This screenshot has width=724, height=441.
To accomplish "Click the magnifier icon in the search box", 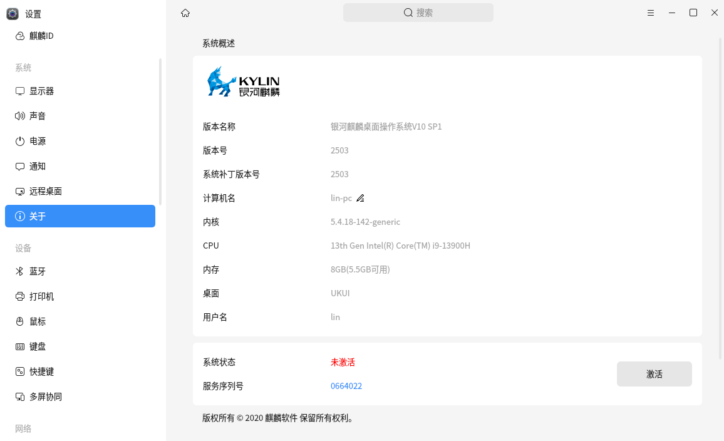I will (x=408, y=13).
